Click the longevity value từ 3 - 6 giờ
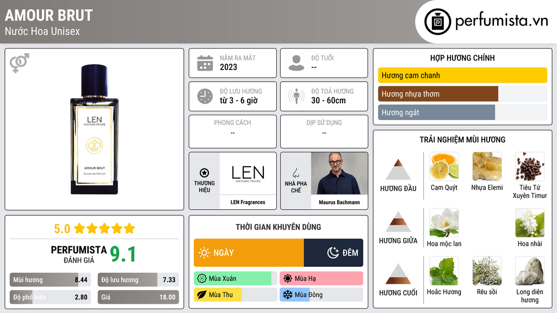This screenshot has height=313, width=557. [x=239, y=101]
